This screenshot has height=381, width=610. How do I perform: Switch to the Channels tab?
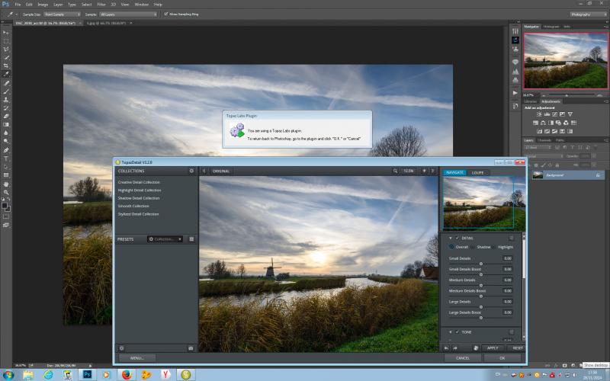544,140
